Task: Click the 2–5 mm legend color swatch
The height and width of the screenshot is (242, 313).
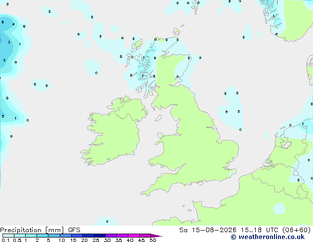Action: [x=42, y=236]
